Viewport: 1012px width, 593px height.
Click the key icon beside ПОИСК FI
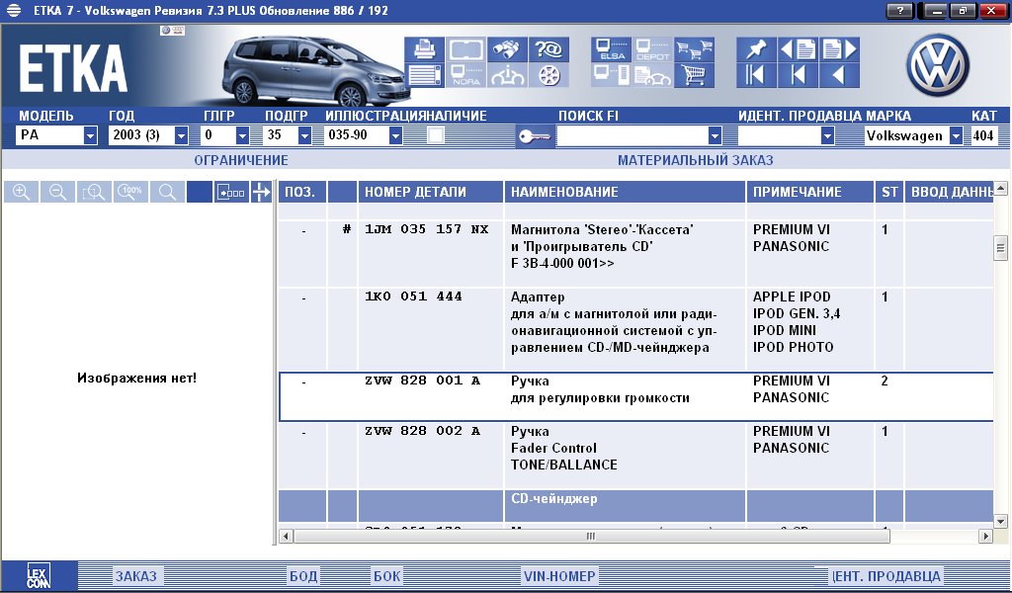535,136
